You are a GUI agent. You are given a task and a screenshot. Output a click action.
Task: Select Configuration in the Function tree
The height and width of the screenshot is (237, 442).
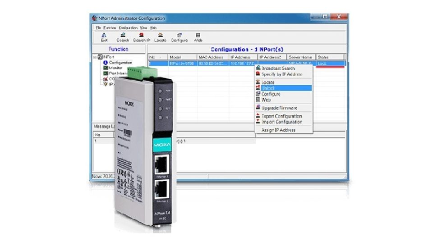click(121, 63)
